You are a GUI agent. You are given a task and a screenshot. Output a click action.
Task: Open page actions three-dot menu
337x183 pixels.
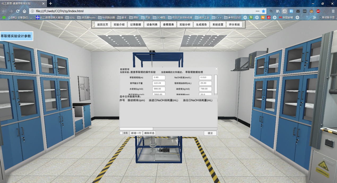[258, 11]
